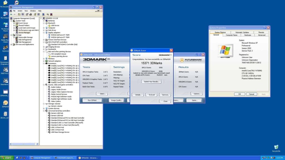Select Generic volume under Storage volumes
The image size is (285, 160).
[x=56, y=106]
